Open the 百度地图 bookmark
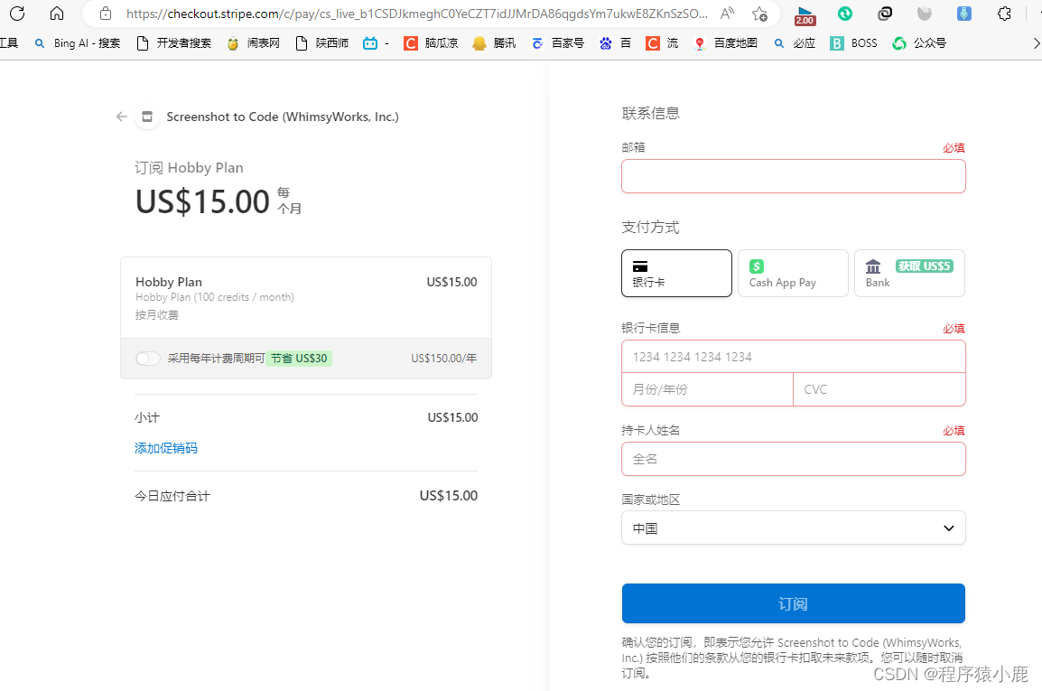 coord(726,43)
